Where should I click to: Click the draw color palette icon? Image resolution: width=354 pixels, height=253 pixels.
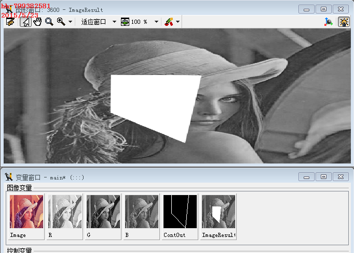(169, 22)
